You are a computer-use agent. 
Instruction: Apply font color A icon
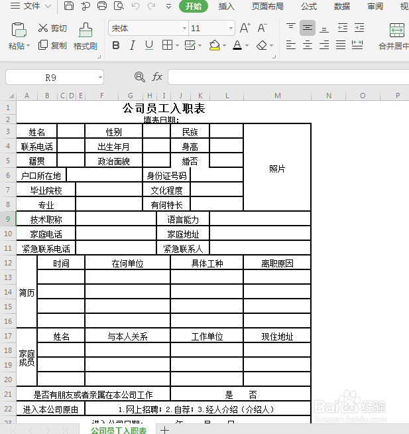(x=237, y=45)
